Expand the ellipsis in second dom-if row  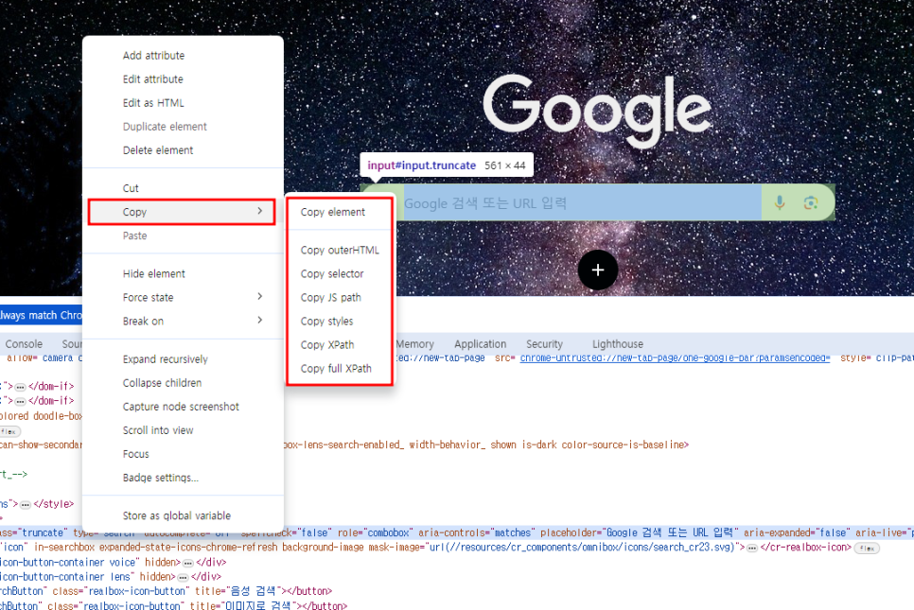coord(21,401)
